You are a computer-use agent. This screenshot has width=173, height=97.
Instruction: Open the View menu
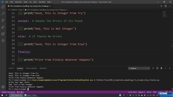(x=26, y=2)
